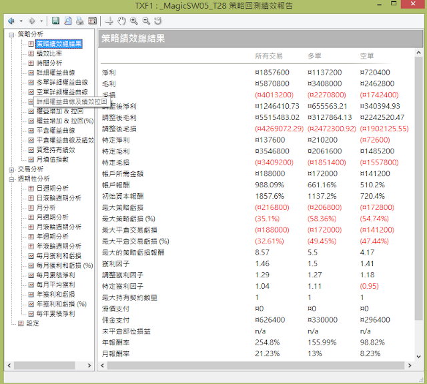Click left arrow of tree panel scrollbar
Viewport: 427px width, 384px height.
pos(9,365)
